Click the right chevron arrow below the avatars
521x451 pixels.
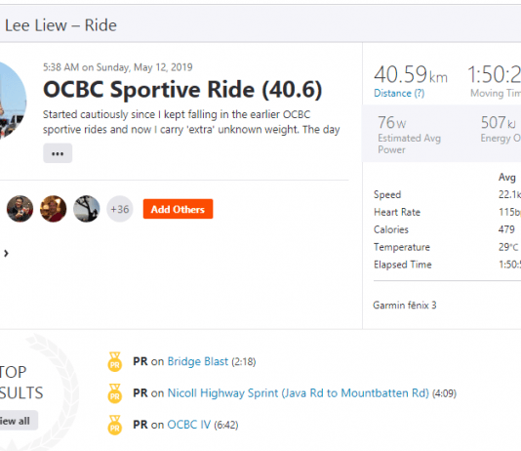coord(6,254)
